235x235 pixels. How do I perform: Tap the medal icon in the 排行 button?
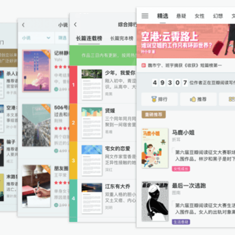(154, 99)
